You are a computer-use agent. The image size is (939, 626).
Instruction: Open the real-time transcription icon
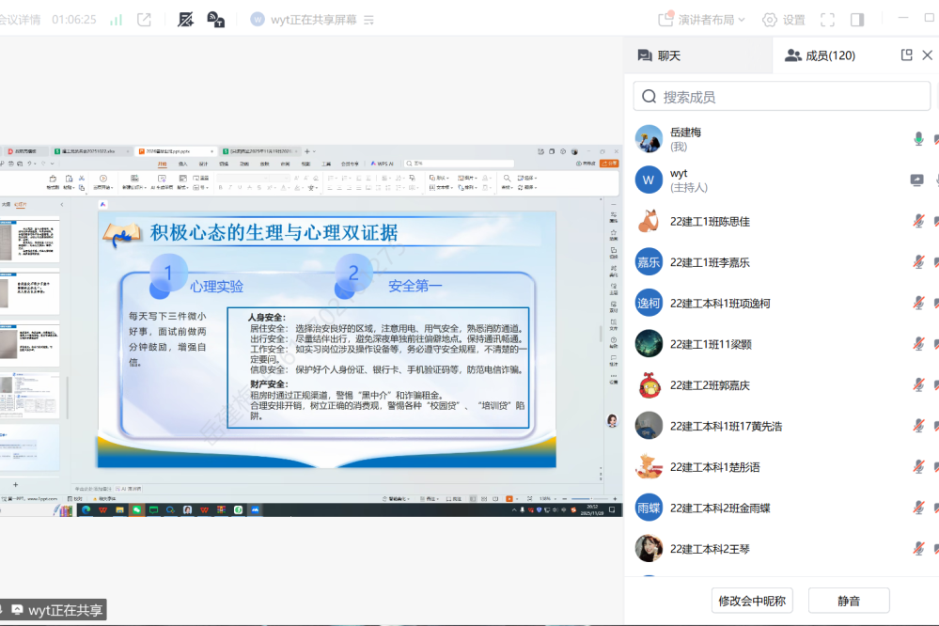click(186, 20)
